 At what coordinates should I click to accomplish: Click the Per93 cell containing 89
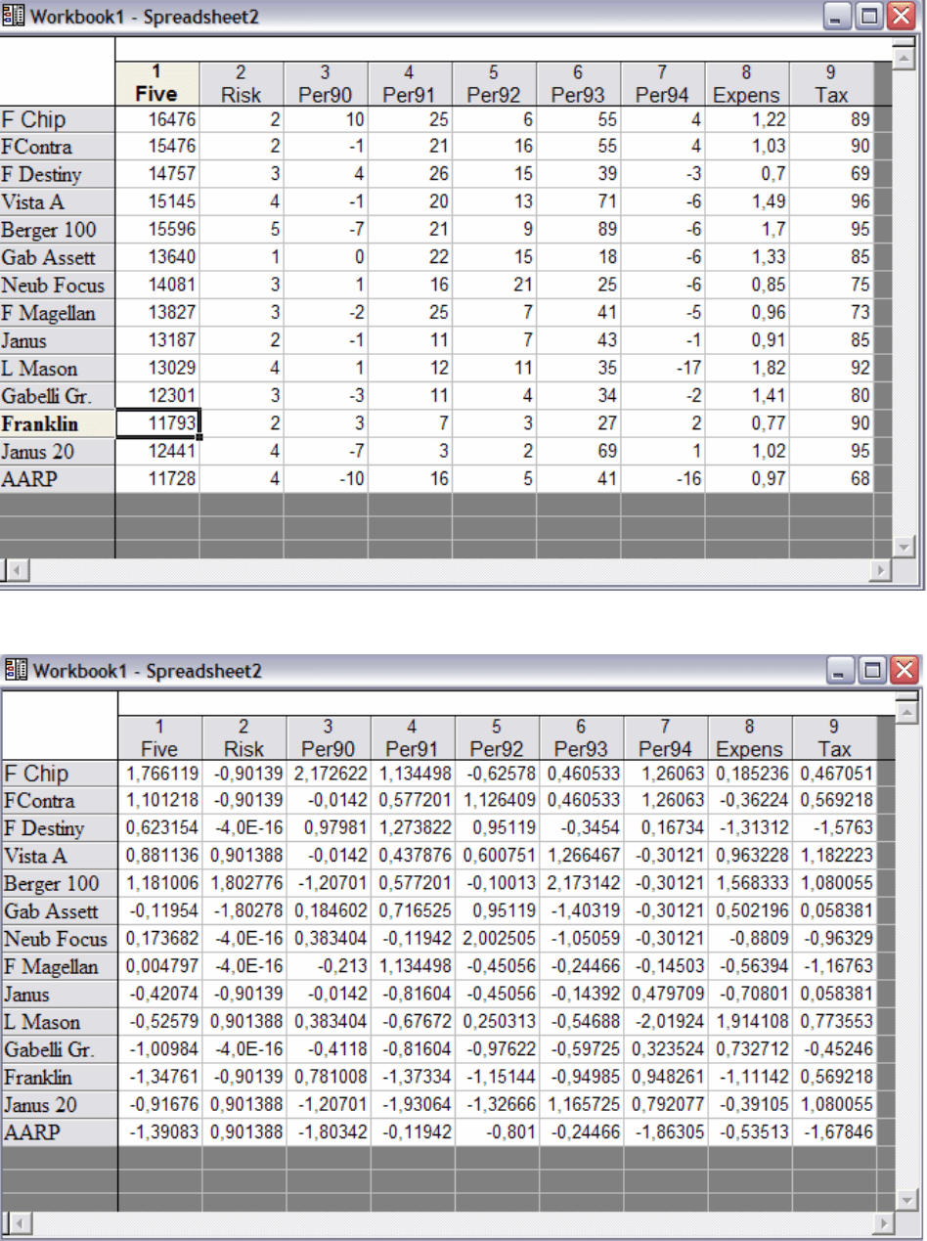[x=578, y=230]
